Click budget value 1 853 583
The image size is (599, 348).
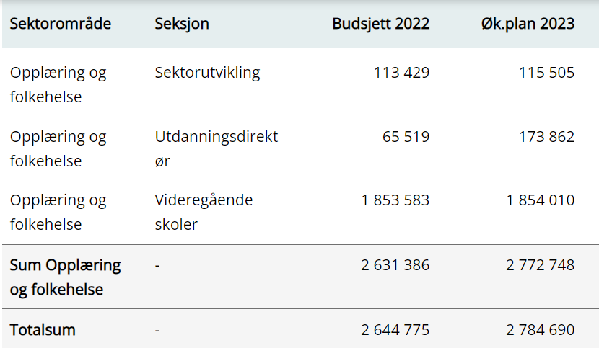[x=395, y=200]
